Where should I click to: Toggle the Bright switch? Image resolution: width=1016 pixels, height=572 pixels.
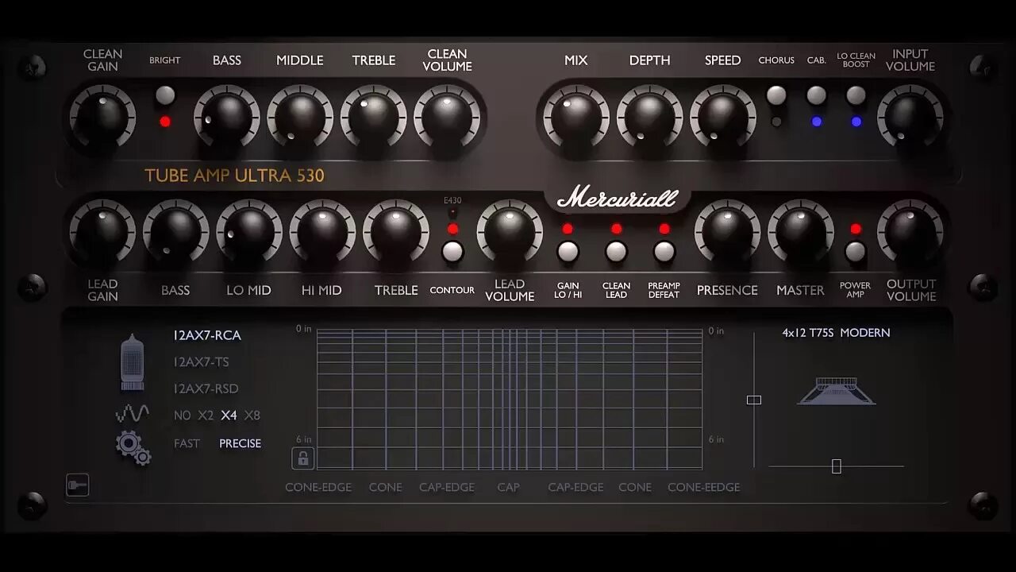[x=165, y=95]
